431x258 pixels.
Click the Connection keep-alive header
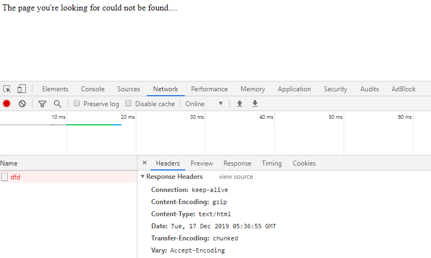point(189,190)
